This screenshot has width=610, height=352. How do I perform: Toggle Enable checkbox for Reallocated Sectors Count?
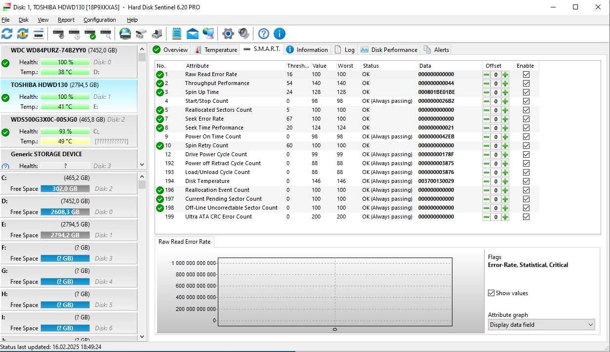coord(526,110)
